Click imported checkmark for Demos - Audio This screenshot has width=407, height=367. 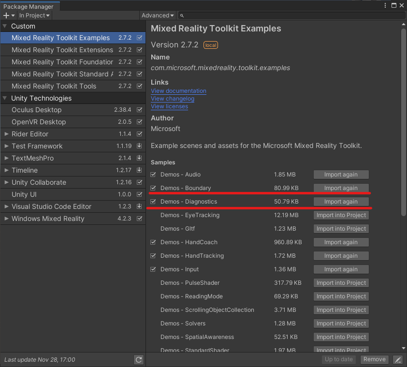coord(153,175)
